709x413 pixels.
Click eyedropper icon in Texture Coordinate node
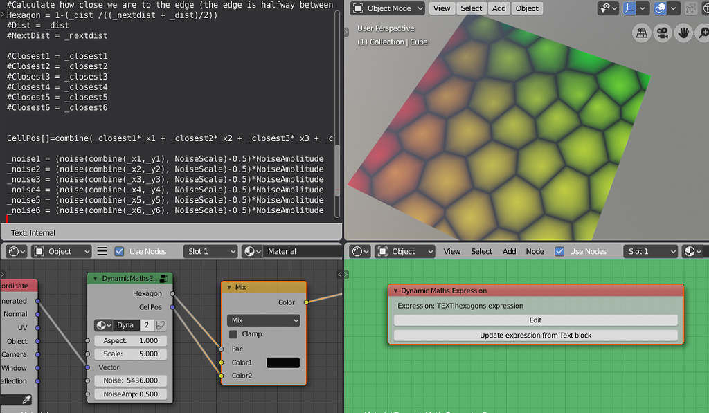tap(27, 399)
